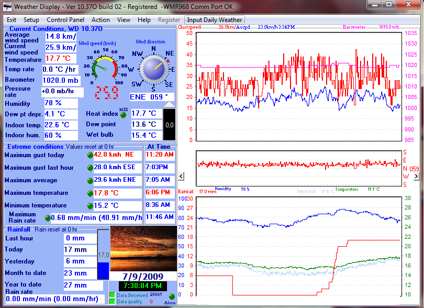424x308 pixels.
Task: Click Exit in the menu bar
Action: [x=12, y=20]
